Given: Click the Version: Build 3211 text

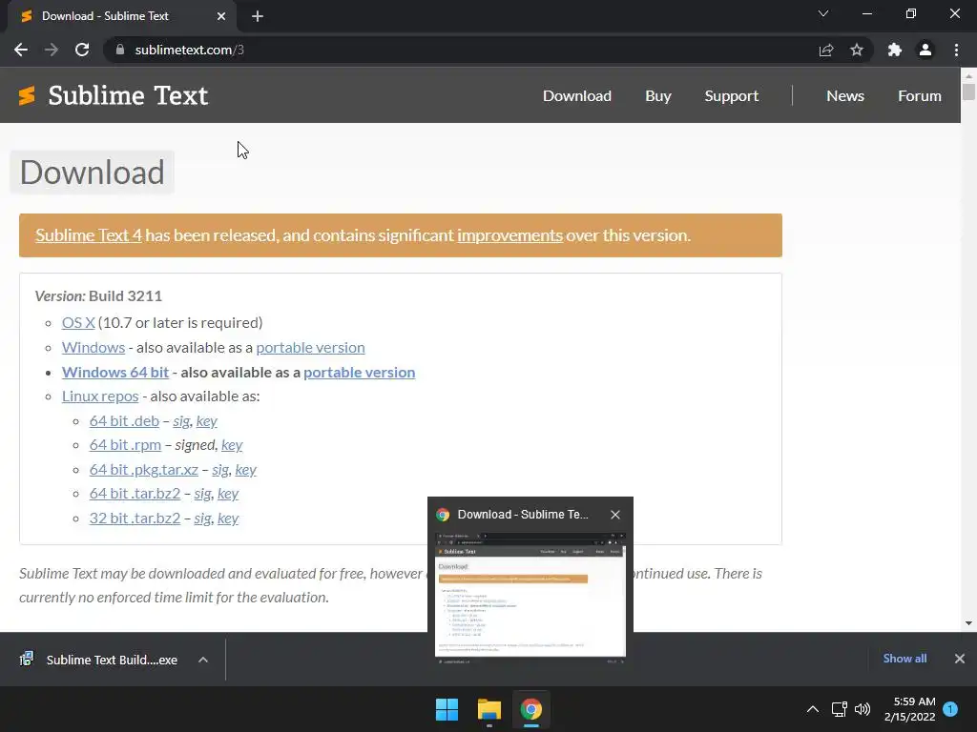Looking at the screenshot, I should click(x=98, y=296).
